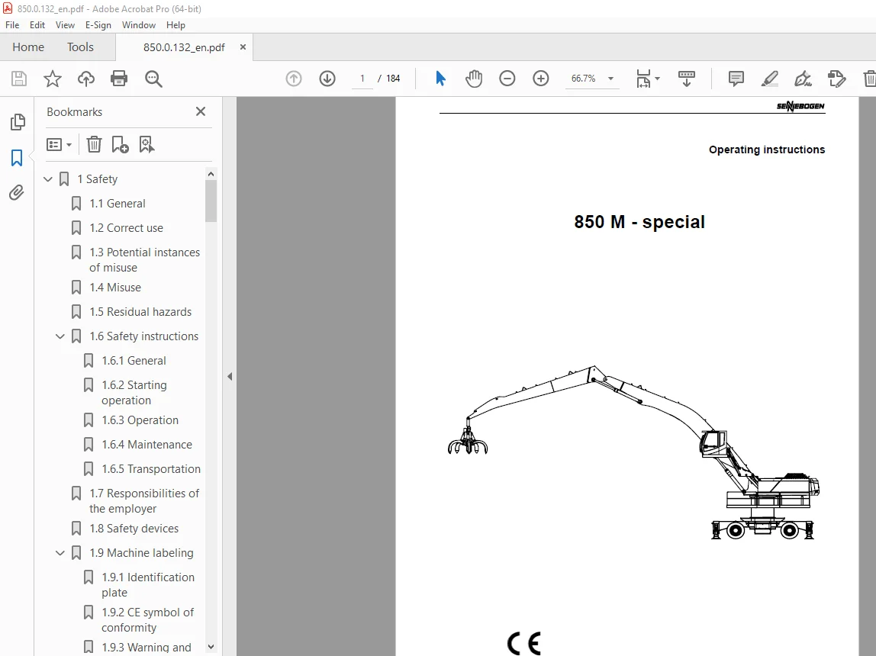Click the scrolling mode read icon
This screenshot has width=876, height=656.
[687, 79]
